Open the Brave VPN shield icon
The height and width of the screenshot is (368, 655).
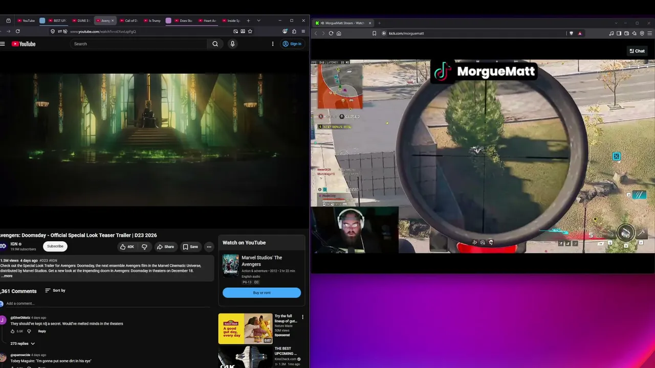pyautogui.click(x=642, y=33)
